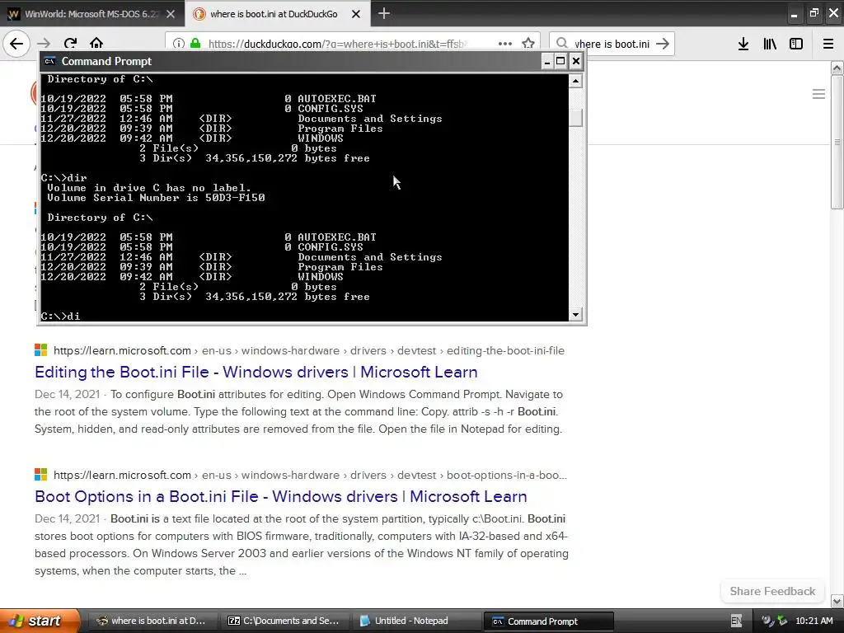Open the Windows start button

pyautogui.click(x=40, y=621)
